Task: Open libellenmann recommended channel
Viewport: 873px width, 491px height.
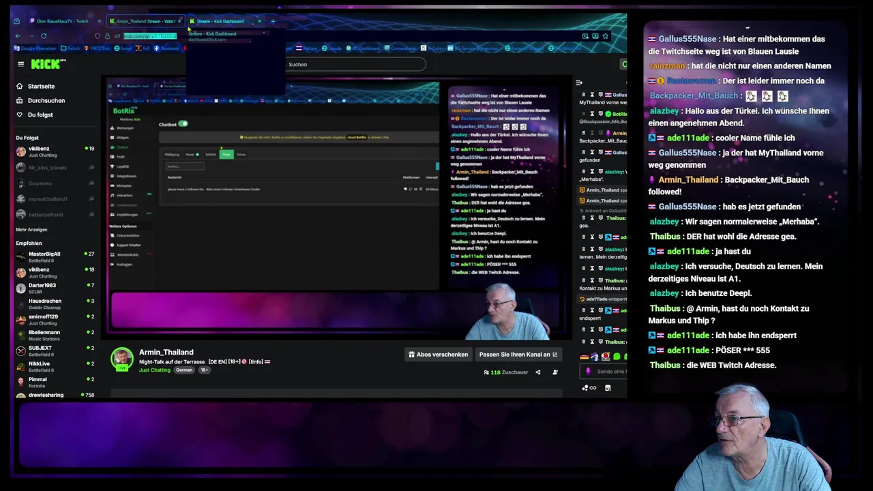Action: [x=55, y=336]
